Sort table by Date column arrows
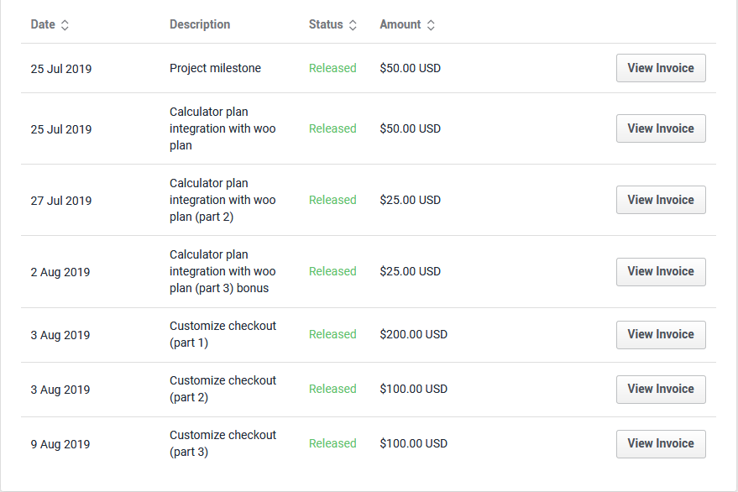Image resolution: width=738 pixels, height=492 pixels. tap(65, 25)
